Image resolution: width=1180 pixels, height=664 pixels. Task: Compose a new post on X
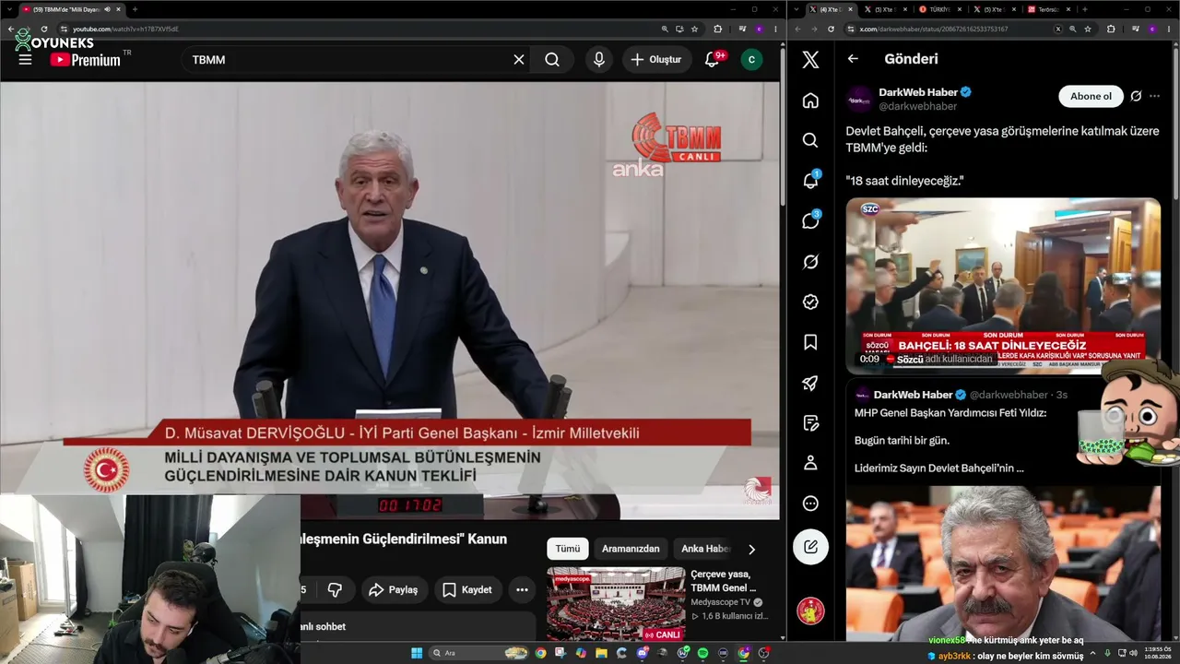[x=810, y=547]
